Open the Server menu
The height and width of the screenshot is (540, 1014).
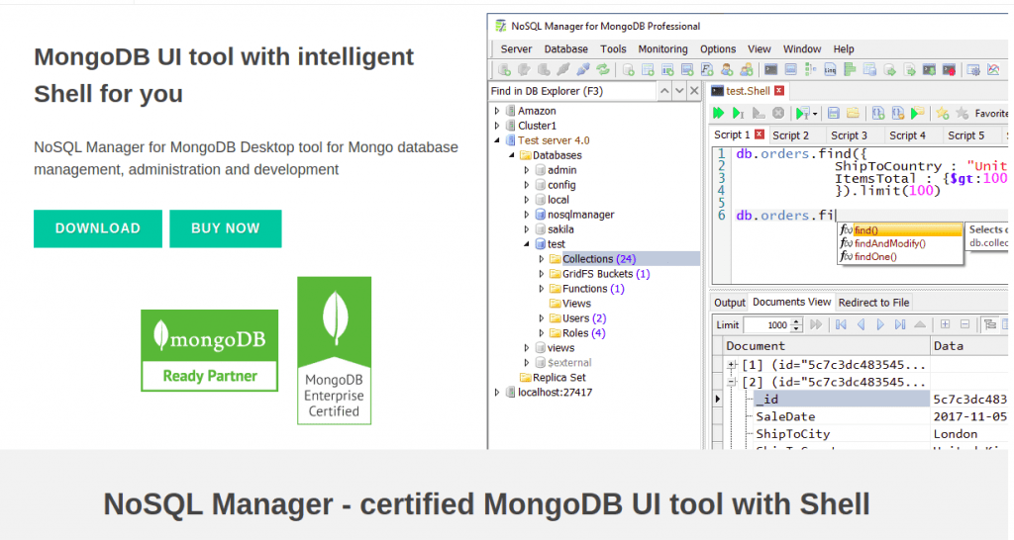(516, 49)
